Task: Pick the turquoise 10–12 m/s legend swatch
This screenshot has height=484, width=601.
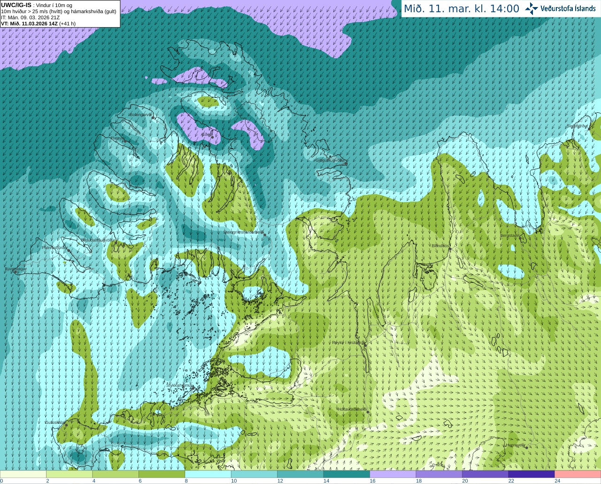Action: tap(254, 474)
